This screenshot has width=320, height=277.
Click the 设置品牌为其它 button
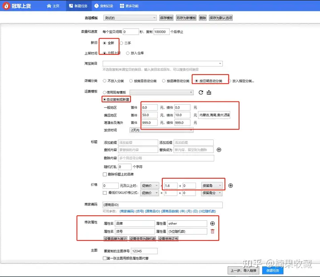[x=115, y=238]
